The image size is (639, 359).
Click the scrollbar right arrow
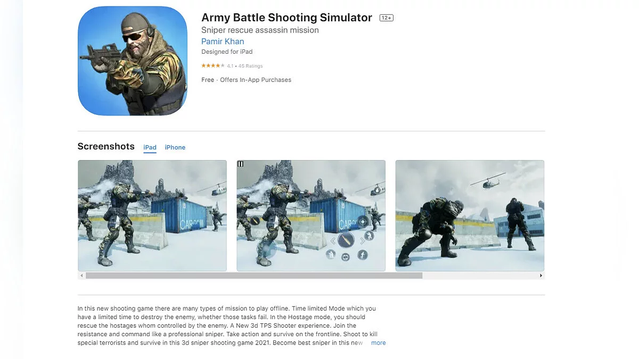click(x=542, y=275)
